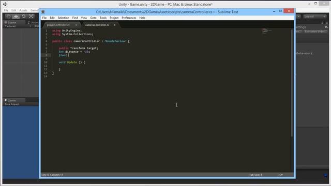Open the Textured draw mode dropdown
331x186 pixels.
pos(18,26)
